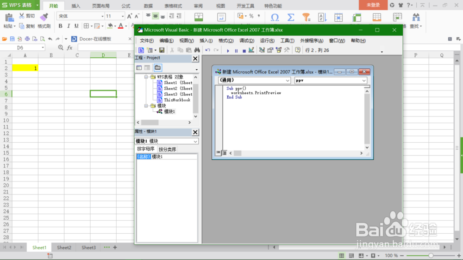The width and height of the screenshot is (463, 260).
Task: Click the Filter funnel icon
Action: tap(306, 18)
